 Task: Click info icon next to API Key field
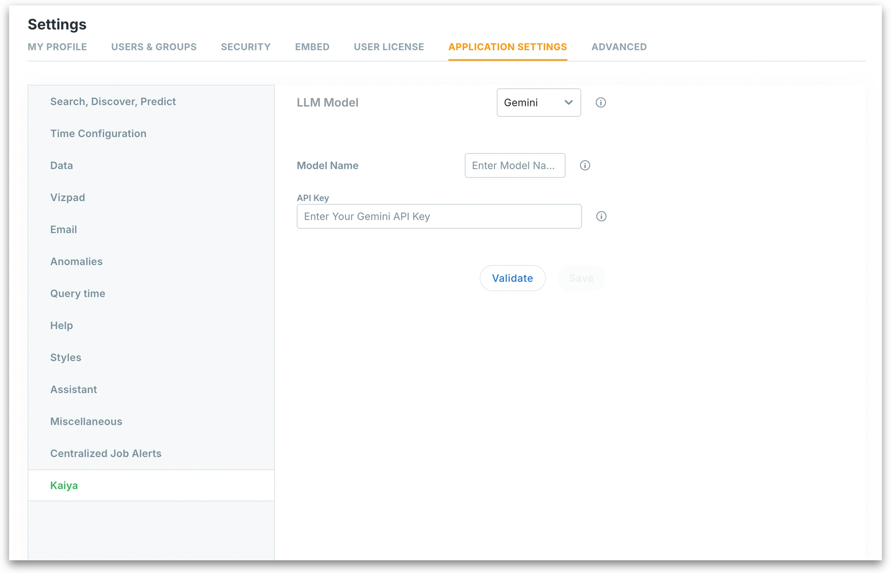[601, 216]
